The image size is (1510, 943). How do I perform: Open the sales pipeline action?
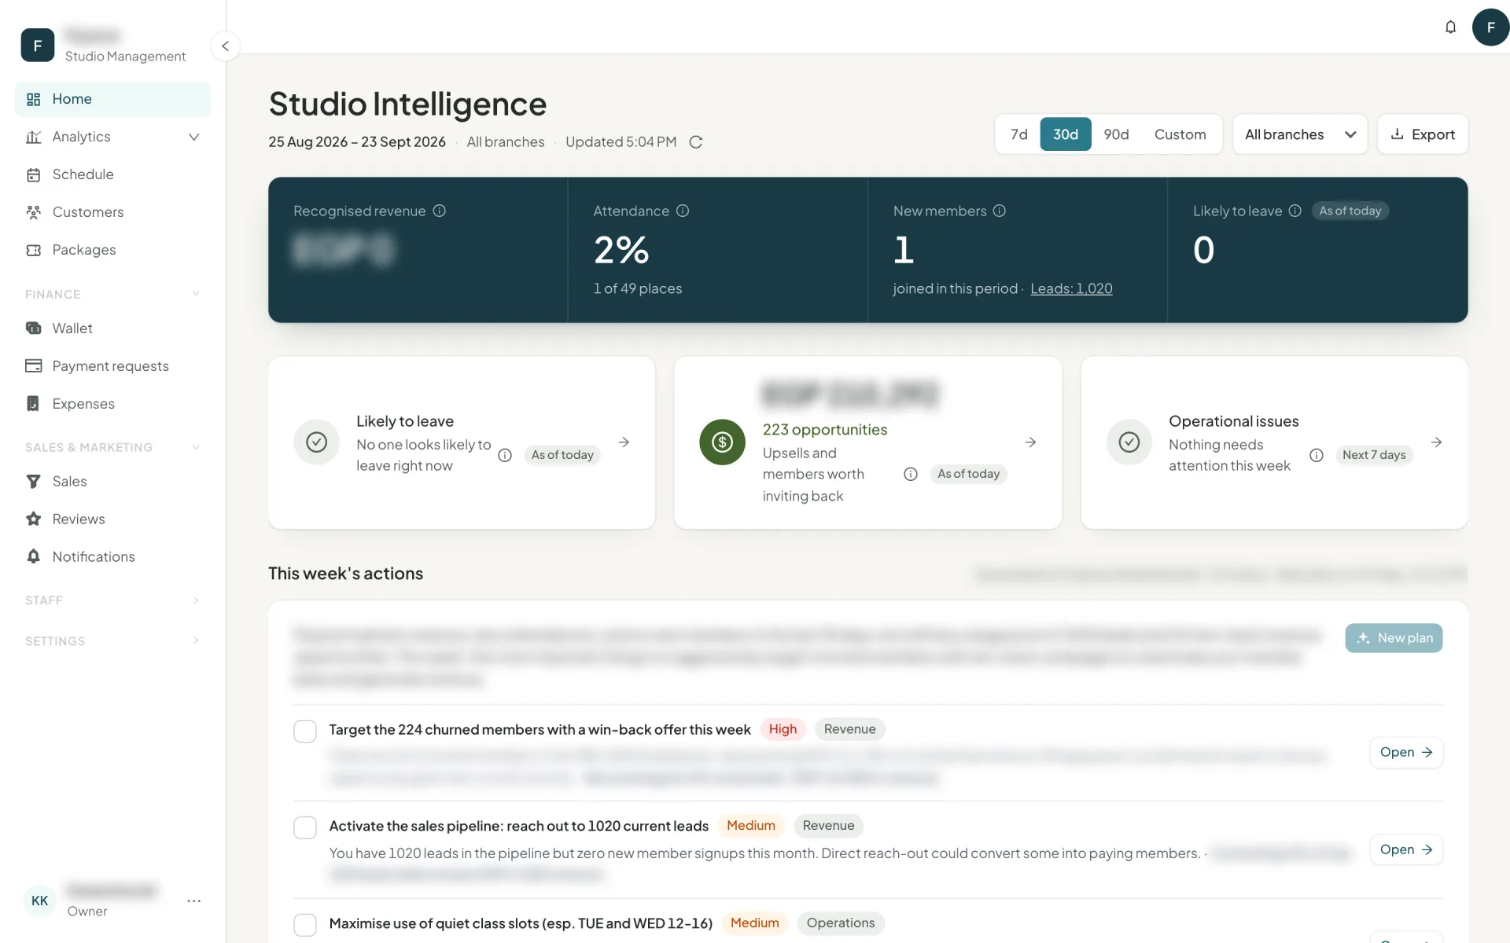pyautogui.click(x=1406, y=850)
